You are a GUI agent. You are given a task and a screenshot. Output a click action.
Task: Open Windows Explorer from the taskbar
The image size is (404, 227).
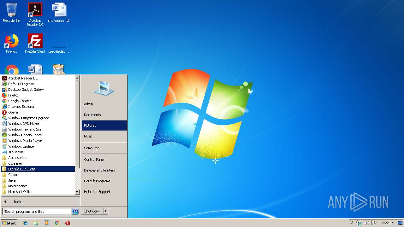[x=36, y=223]
